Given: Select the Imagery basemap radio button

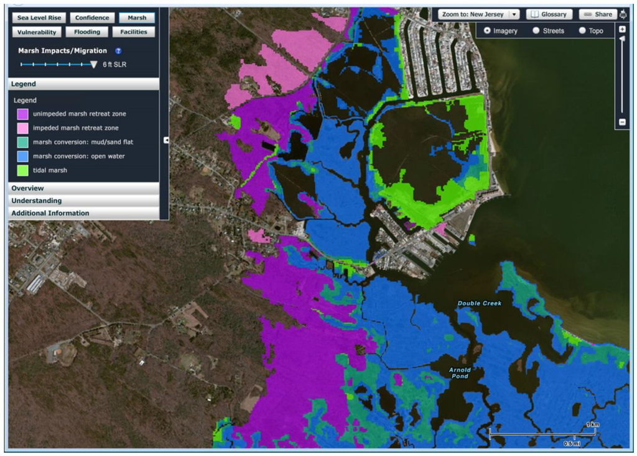Looking at the screenshot, I should click(x=487, y=30).
